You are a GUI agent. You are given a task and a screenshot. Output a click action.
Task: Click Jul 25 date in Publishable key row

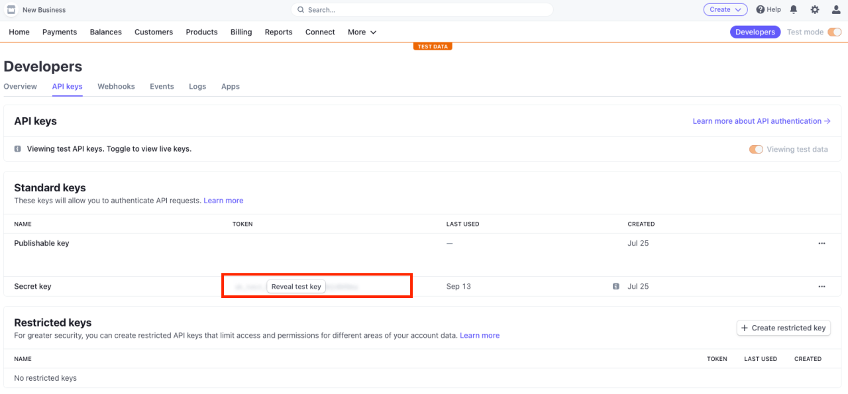pos(638,244)
